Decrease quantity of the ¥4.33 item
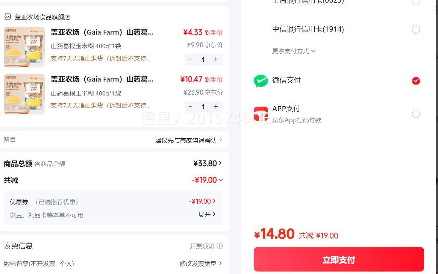The width and height of the screenshot is (438, 274). [x=190, y=59]
